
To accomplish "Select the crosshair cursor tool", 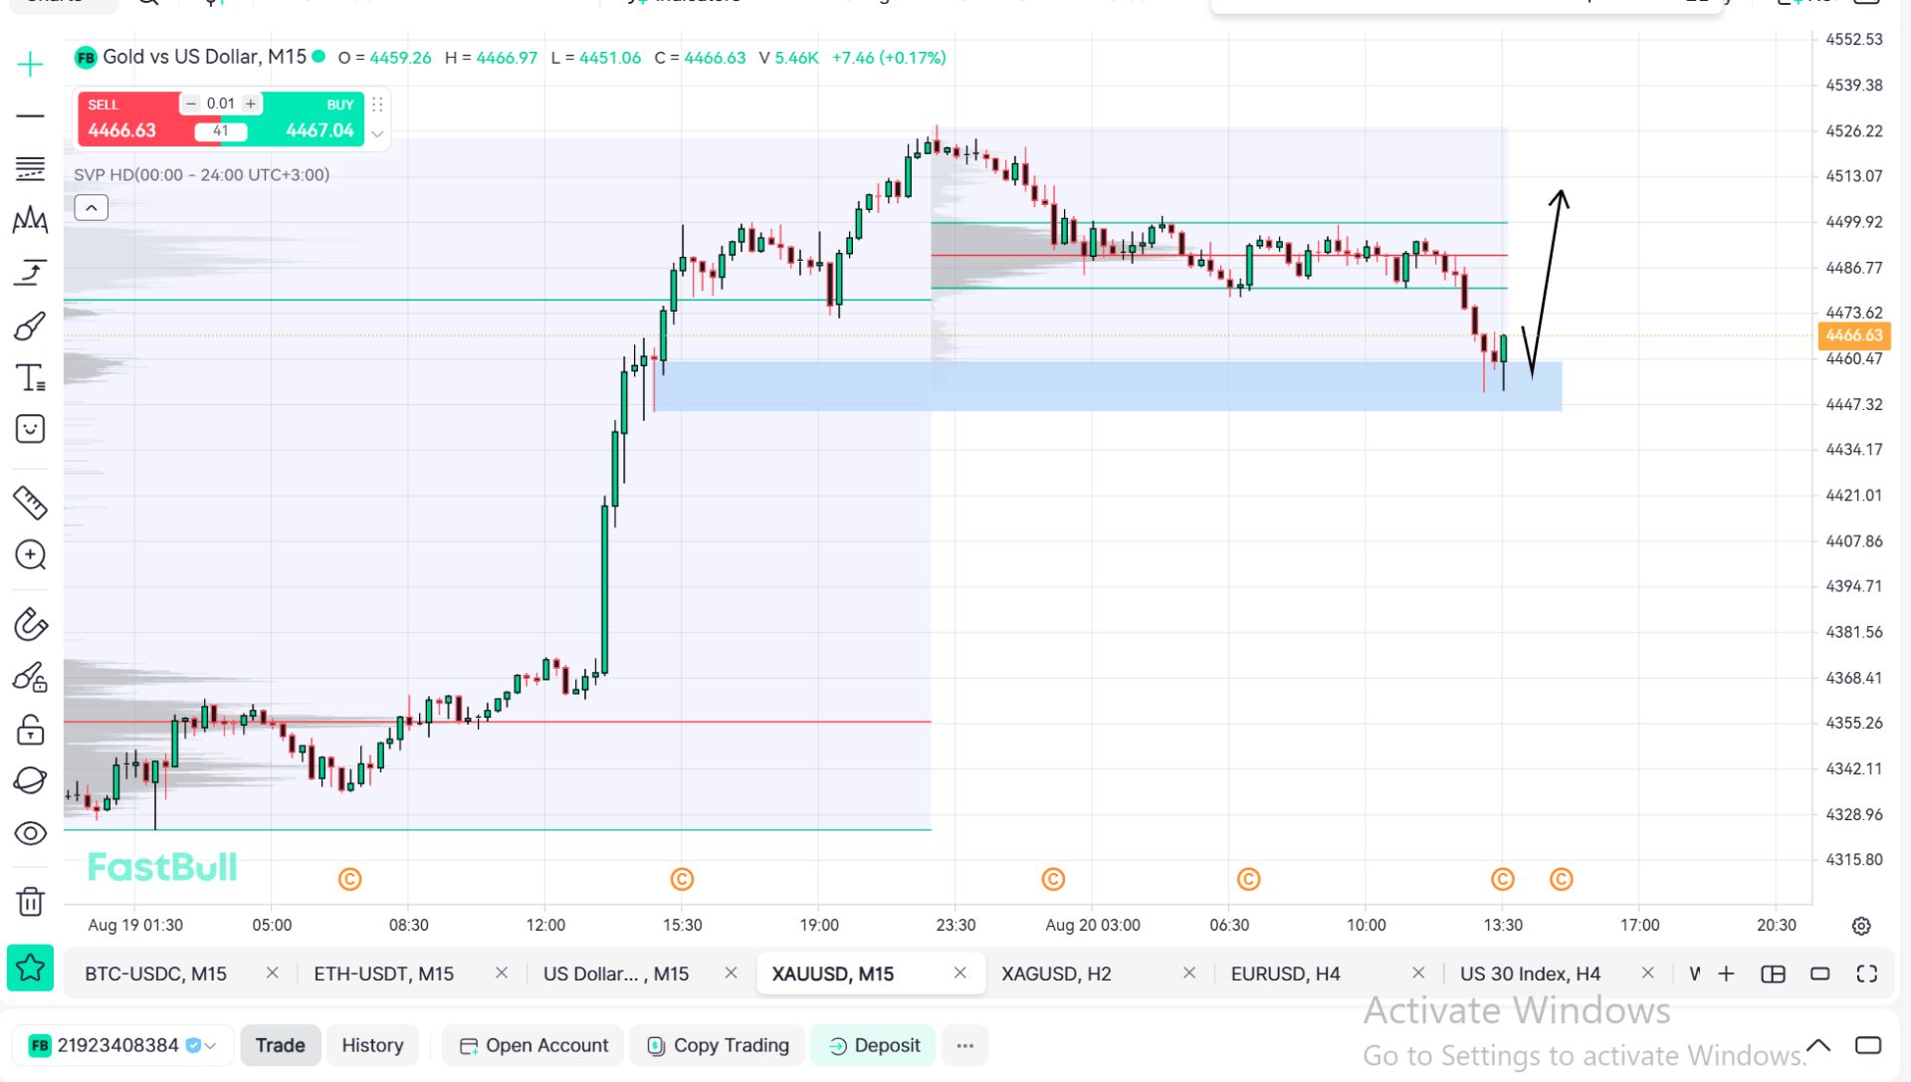I will (30, 65).
